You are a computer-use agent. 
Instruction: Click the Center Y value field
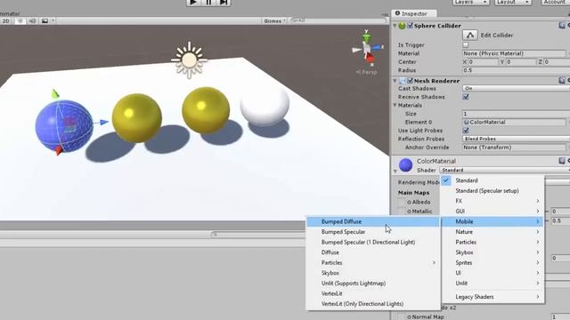pyautogui.click(x=520, y=62)
